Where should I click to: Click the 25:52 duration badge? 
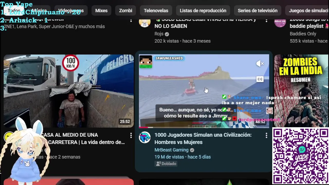(x=125, y=122)
